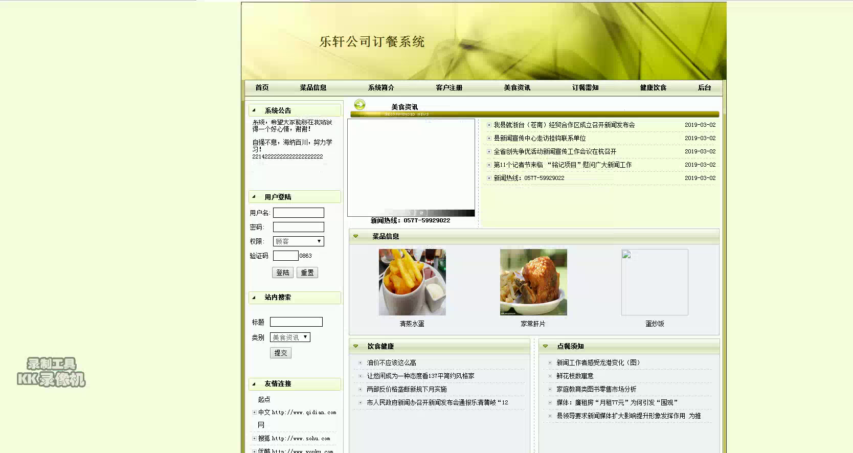The width and height of the screenshot is (853, 453).
Task: Open the 家常肝片 dish name link
Action: tap(533, 324)
